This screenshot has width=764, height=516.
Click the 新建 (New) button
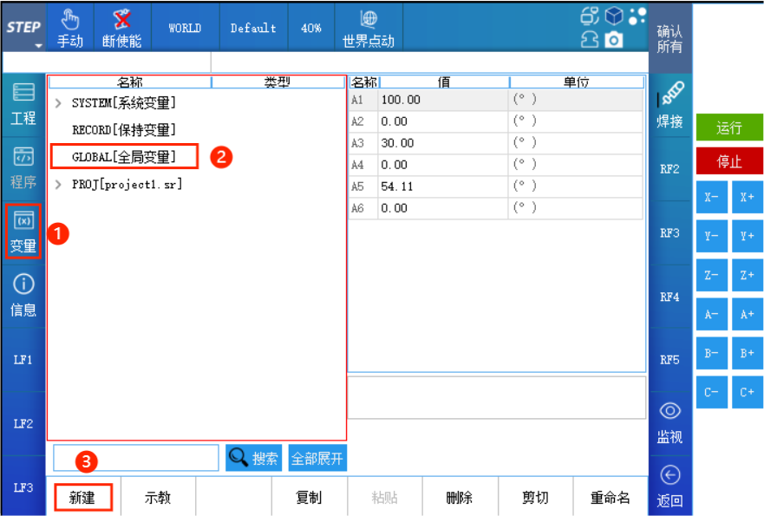83,496
